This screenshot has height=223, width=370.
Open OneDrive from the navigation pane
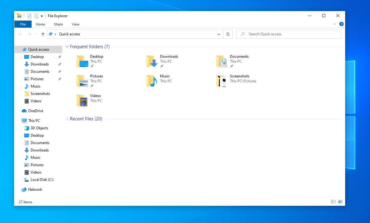[34, 111]
